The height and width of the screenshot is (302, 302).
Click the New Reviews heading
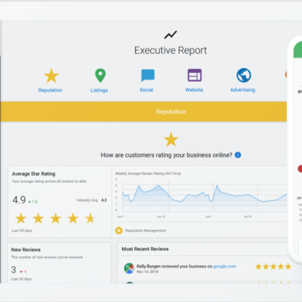click(26, 249)
